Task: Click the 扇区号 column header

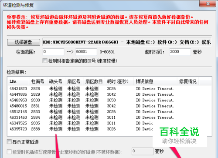Action: pos(74,81)
